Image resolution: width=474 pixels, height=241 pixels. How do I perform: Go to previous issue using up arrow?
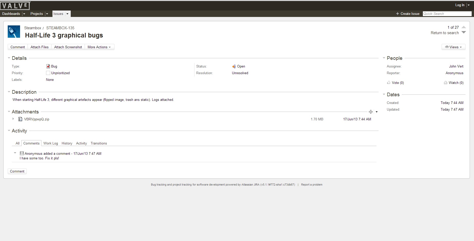[x=464, y=27]
